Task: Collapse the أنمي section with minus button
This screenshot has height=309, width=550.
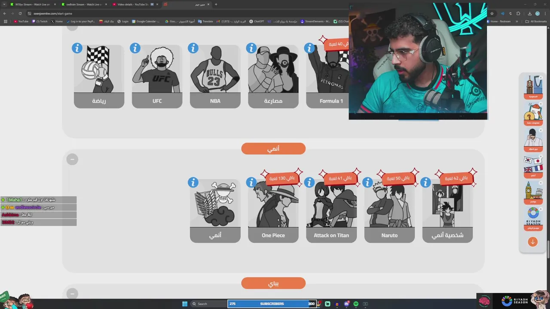Action: 72,159
